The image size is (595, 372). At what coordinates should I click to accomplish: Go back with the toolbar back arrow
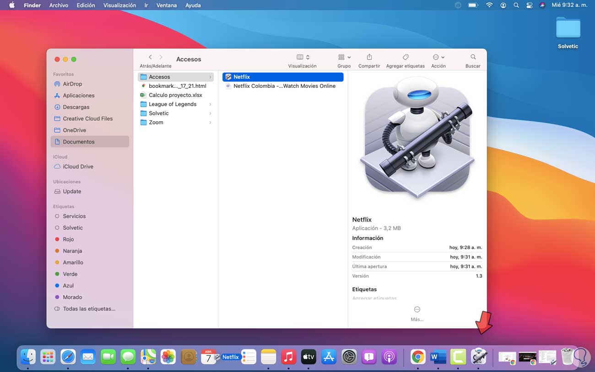pos(150,57)
